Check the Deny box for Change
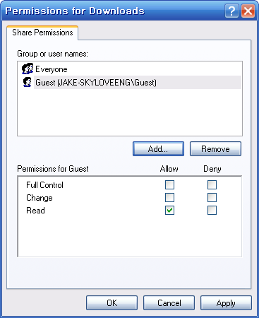Viewport: 259px width, 318px height. [x=212, y=198]
